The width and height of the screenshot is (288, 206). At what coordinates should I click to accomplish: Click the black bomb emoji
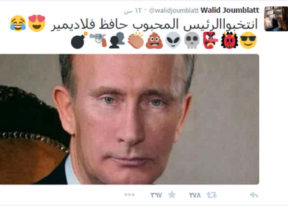click(79, 40)
